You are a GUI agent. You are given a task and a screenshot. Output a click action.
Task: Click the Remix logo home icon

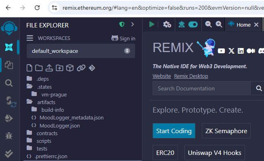pos(9,28)
